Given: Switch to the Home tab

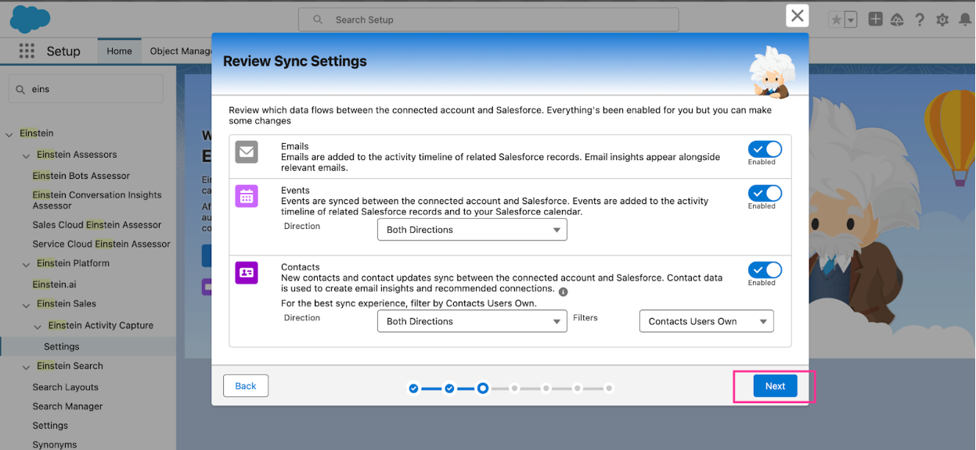Looking at the screenshot, I should (119, 52).
